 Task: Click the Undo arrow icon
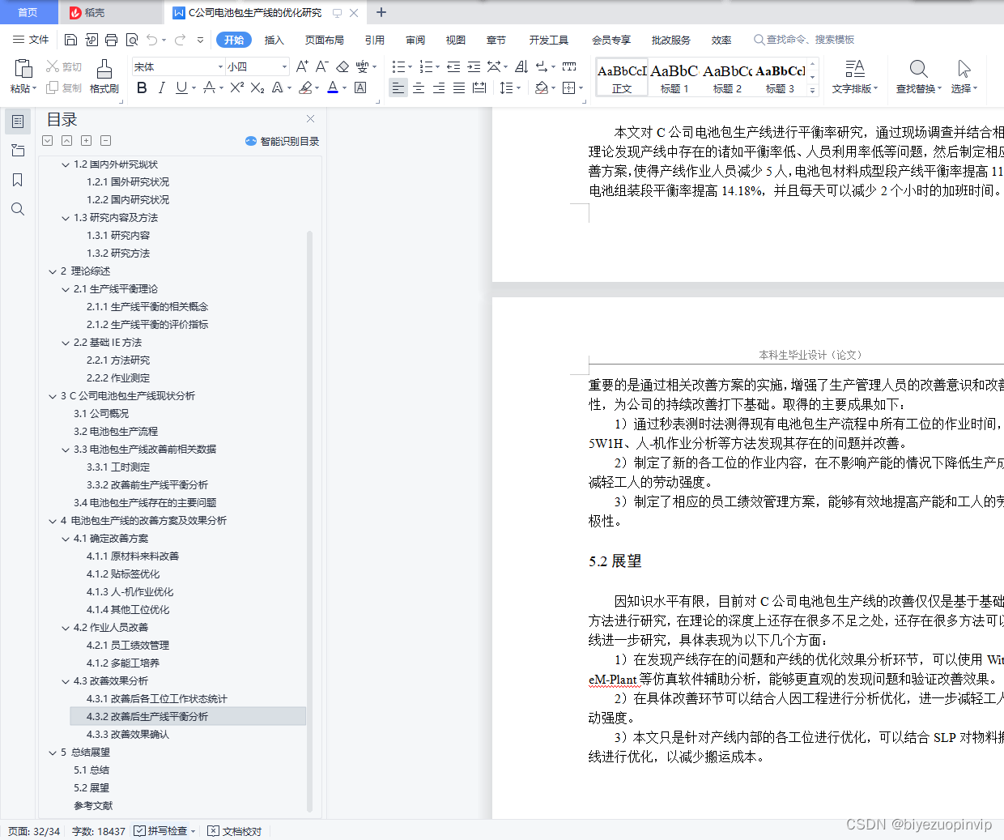click(x=152, y=40)
